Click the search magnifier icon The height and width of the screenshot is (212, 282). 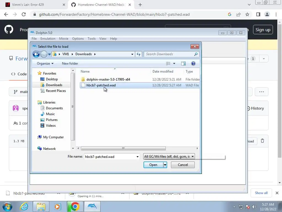pos(196,54)
